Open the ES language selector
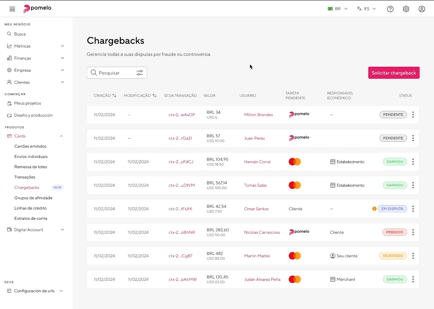This screenshot has width=434, height=309. tap(366, 9)
